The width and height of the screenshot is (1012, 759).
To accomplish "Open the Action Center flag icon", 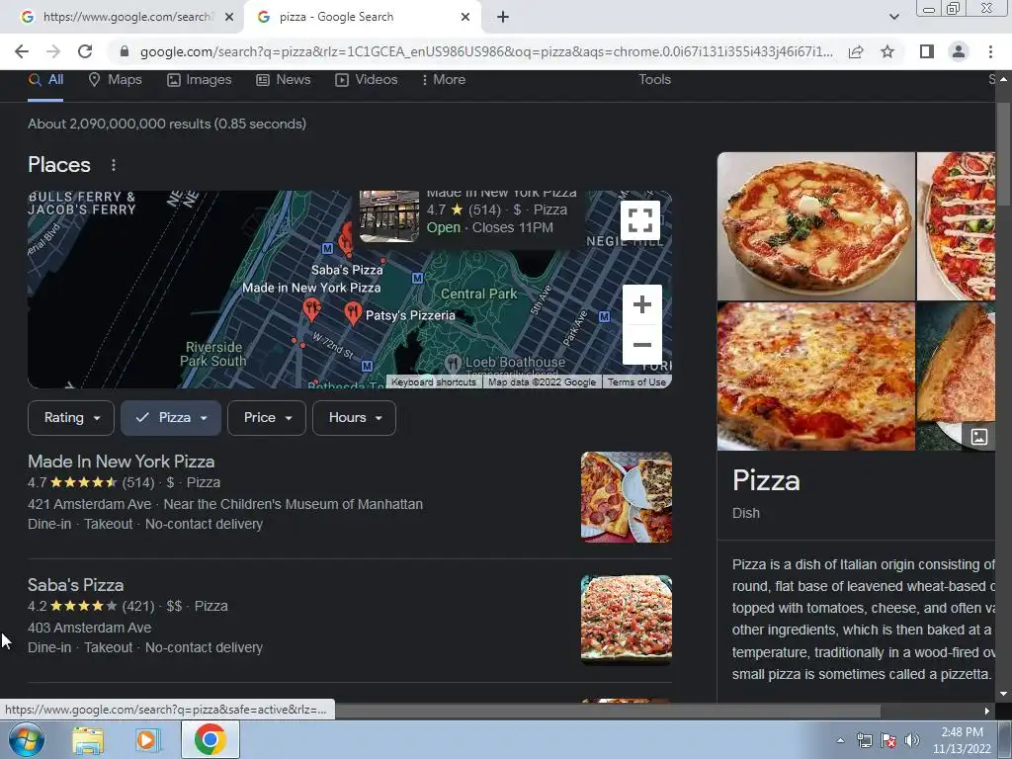I will (x=888, y=740).
